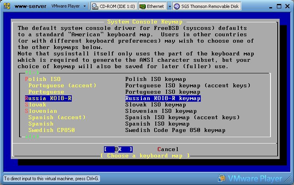Select the plain Portuguese keymap entry
This screenshot has width=294, height=185.
(46, 92)
